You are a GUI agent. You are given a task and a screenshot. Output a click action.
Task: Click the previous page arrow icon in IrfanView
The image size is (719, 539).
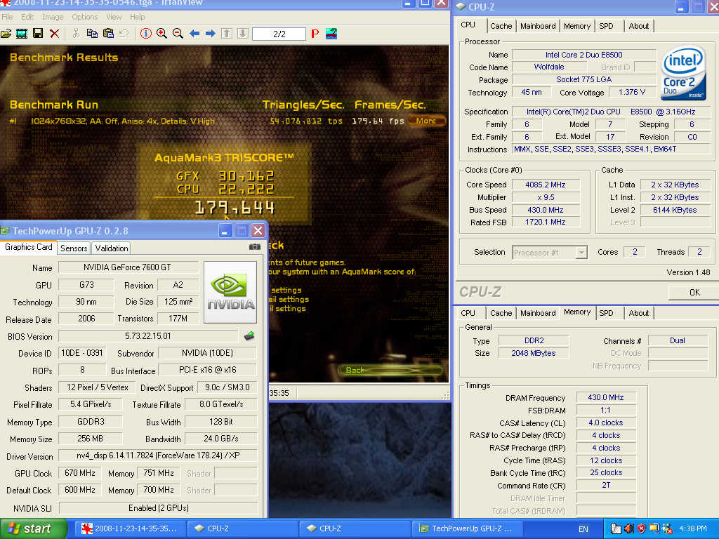point(227,34)
